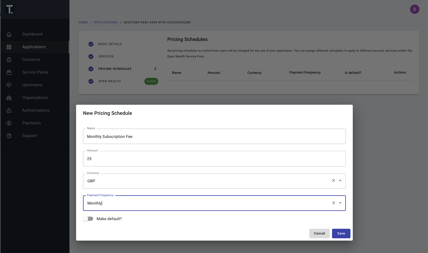Select the Pricing Schedules step
Image resolution: width=428 pixels, height=253 pixels.
click(115, 69)
